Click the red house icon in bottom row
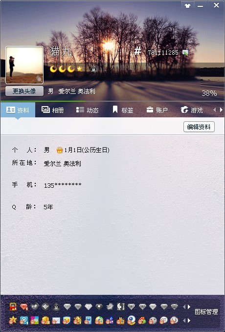 tap(142, 321)
